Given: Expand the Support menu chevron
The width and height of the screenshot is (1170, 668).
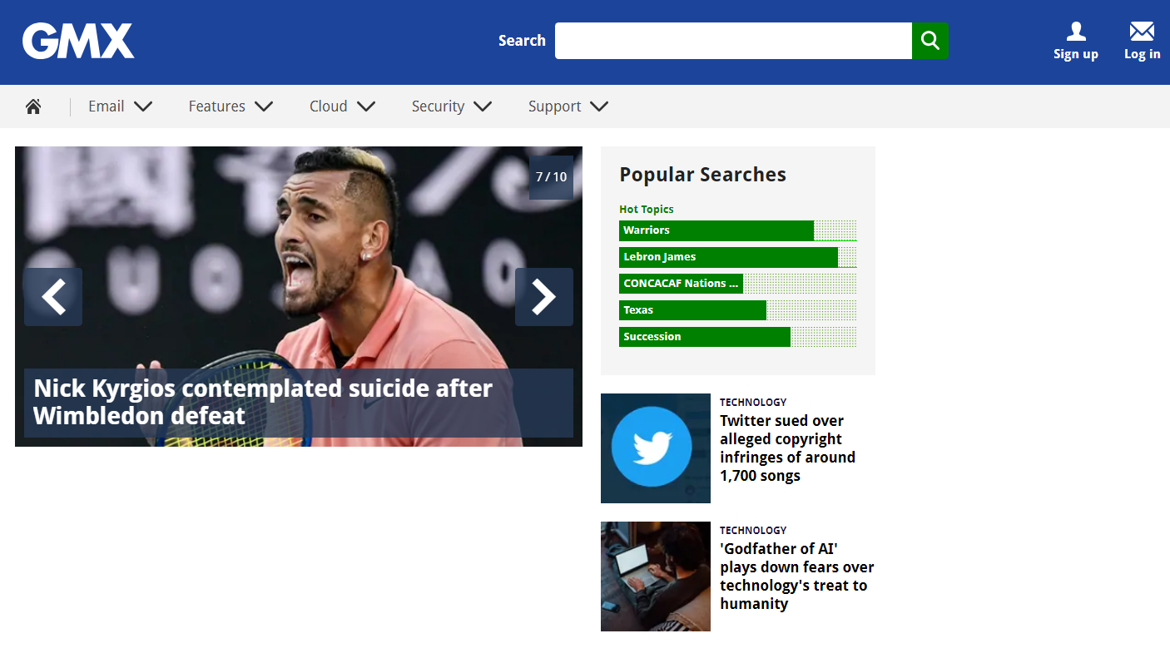Looking at the screenshot, I should pyautogui.click(x=599, y=106).
